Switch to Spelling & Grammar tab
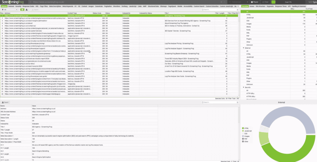This screenshot has height=162, width=317. [299, 6]
